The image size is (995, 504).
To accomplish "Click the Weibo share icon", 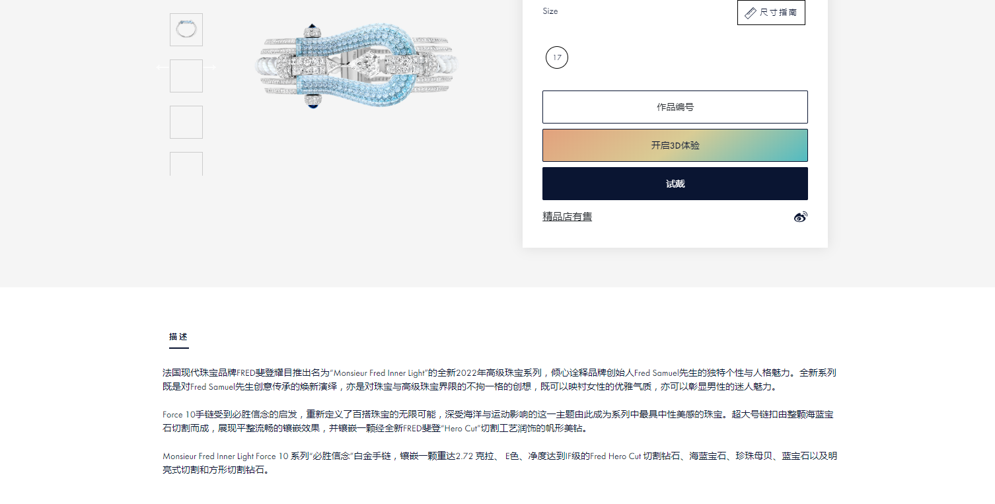I will (800, 217).
